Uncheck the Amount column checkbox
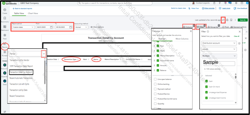This screenshot has width=250, height=115. (x=158, y=65)
